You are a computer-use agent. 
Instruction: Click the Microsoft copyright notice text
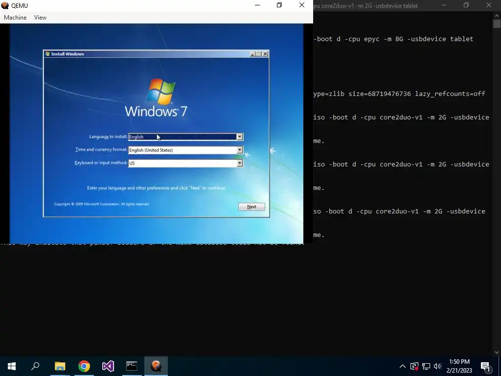(101, 204)
